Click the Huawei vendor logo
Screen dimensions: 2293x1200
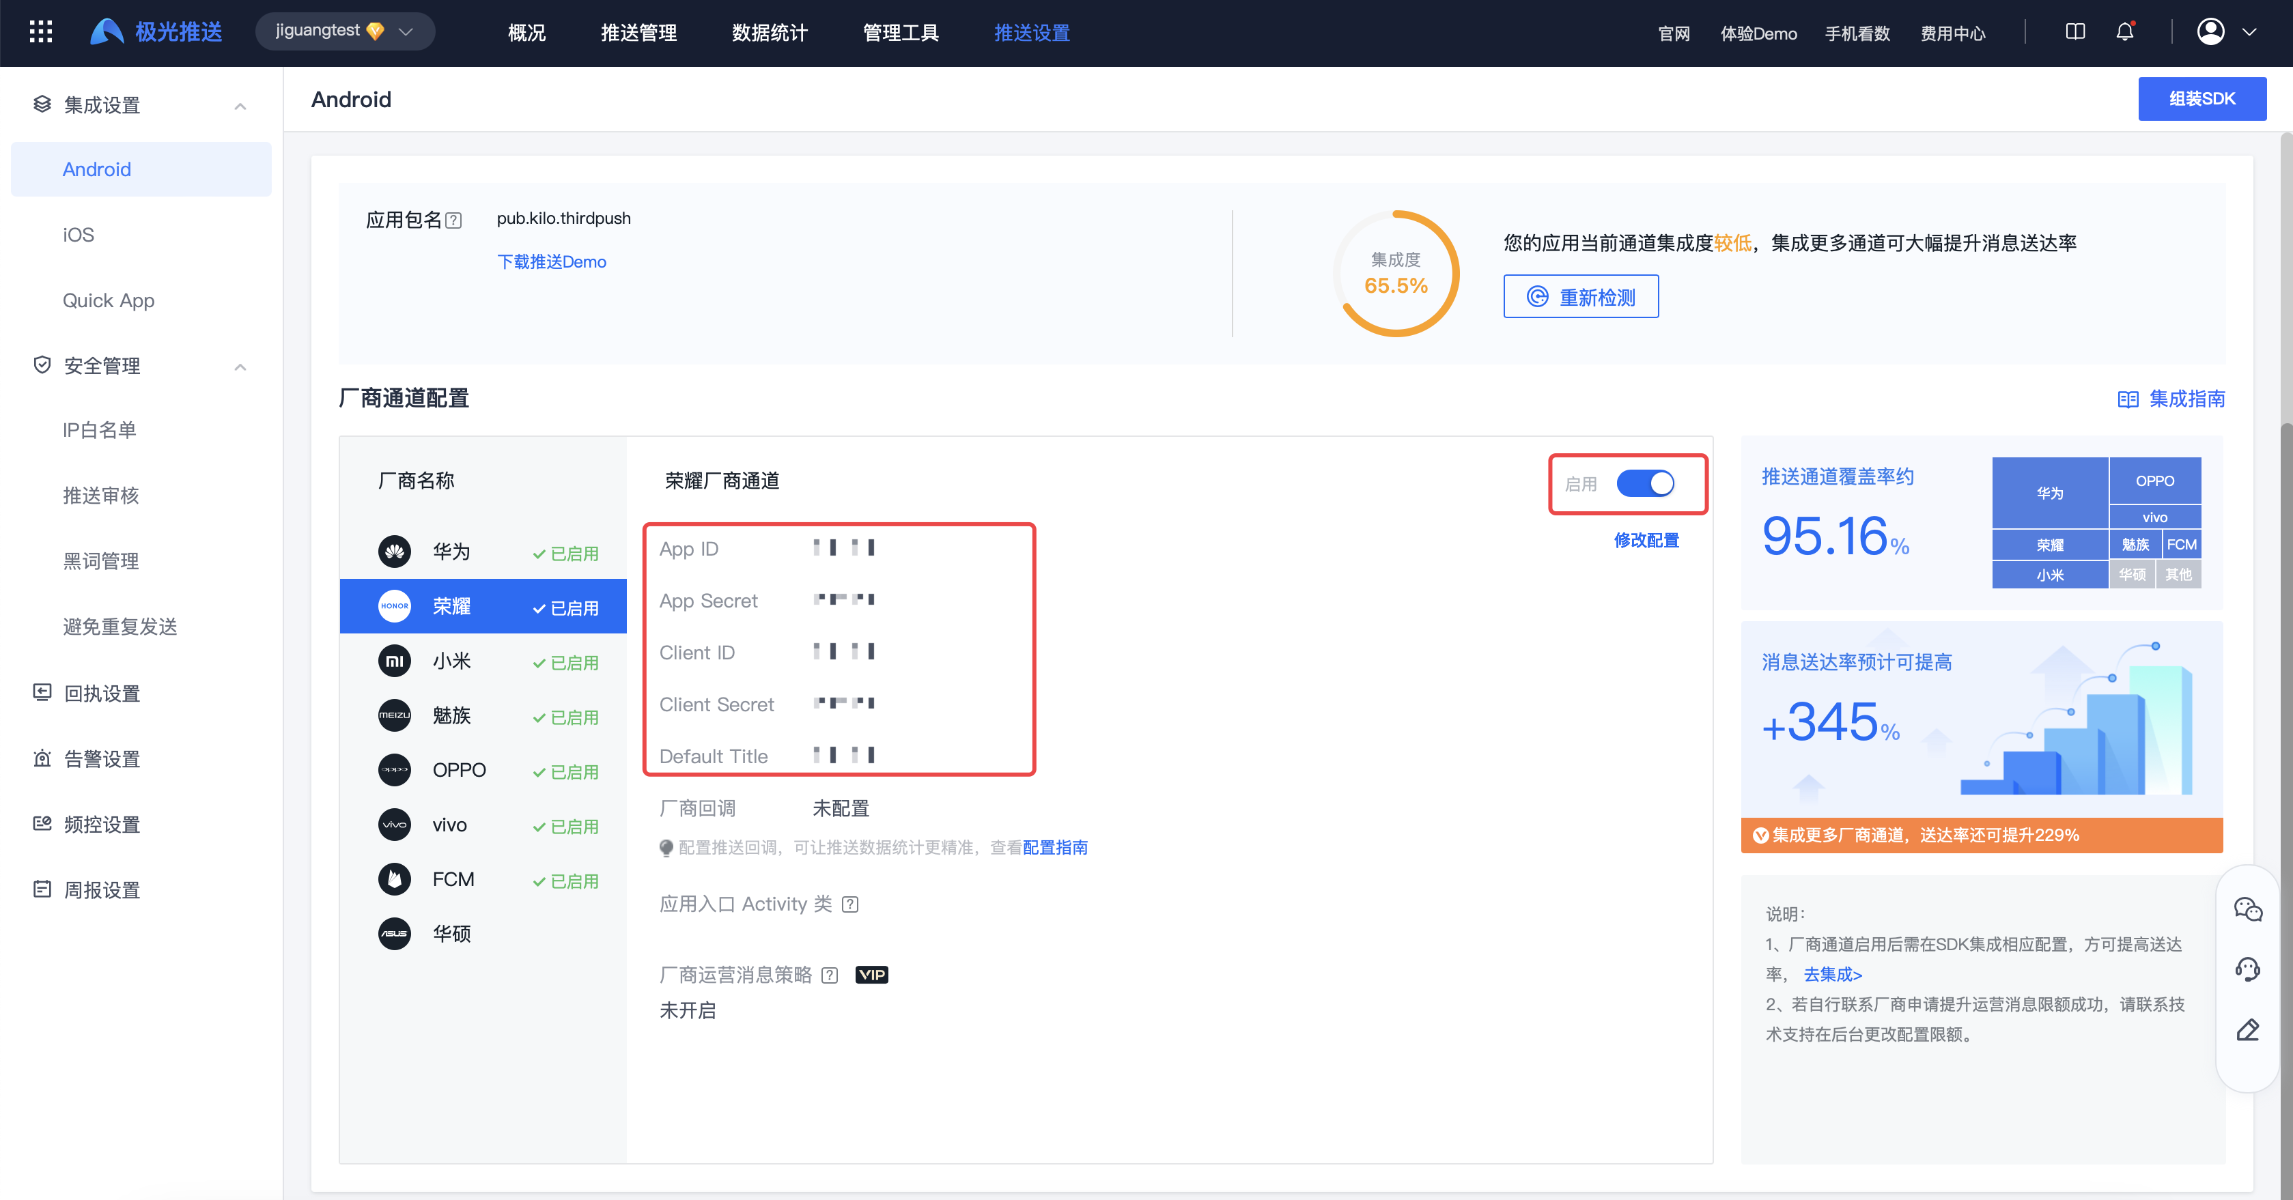click(394, 552)
